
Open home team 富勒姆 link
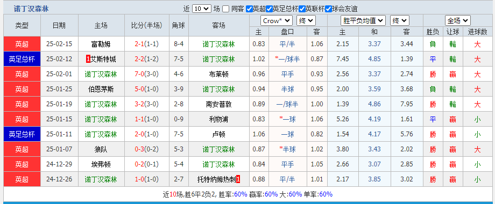pos(101,44)
